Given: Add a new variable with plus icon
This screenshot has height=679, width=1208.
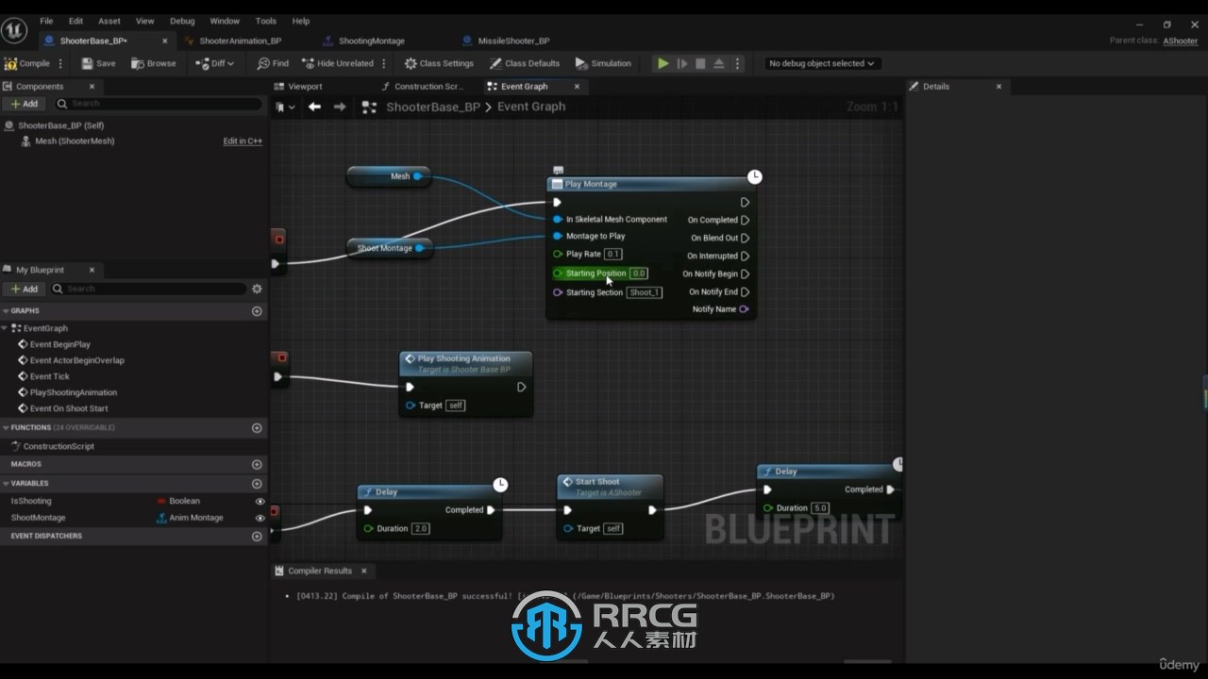Looking at the screenshot, I should tap(257, 483).
